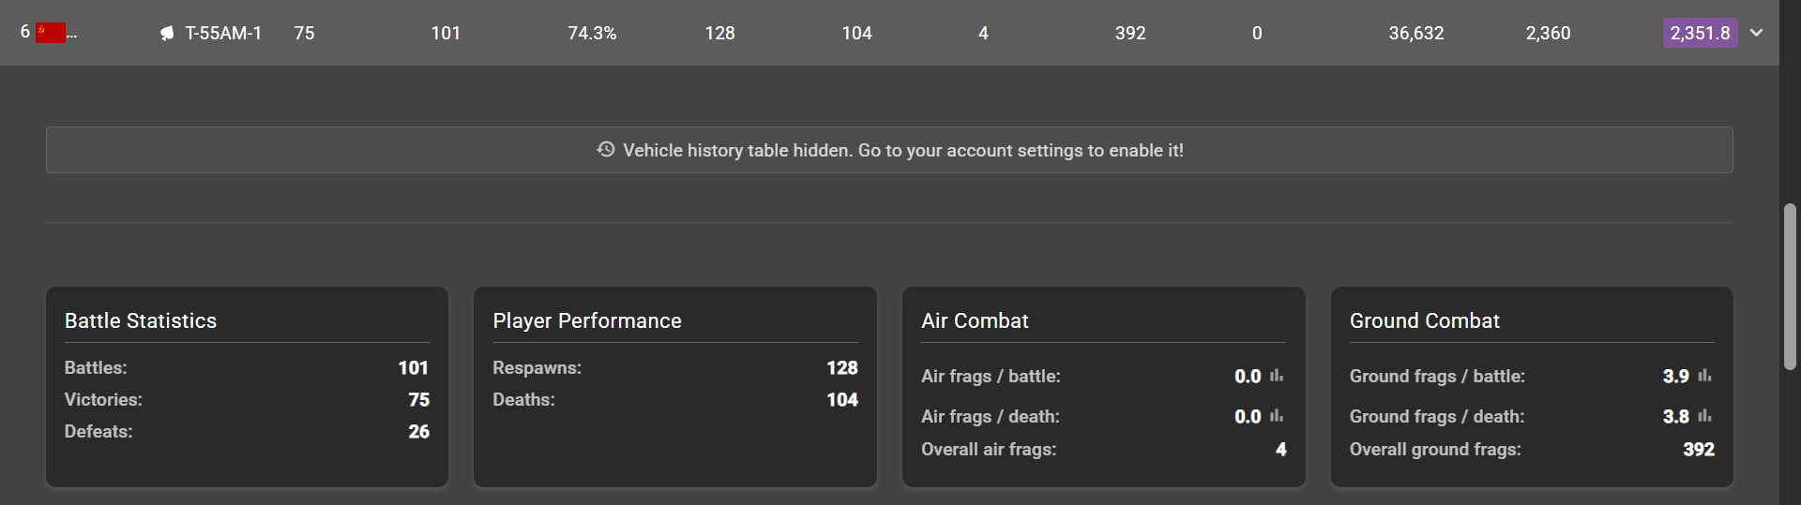Click the 36,632 value in the row
1801x505 pixels.
click(x=1416, y=33)
